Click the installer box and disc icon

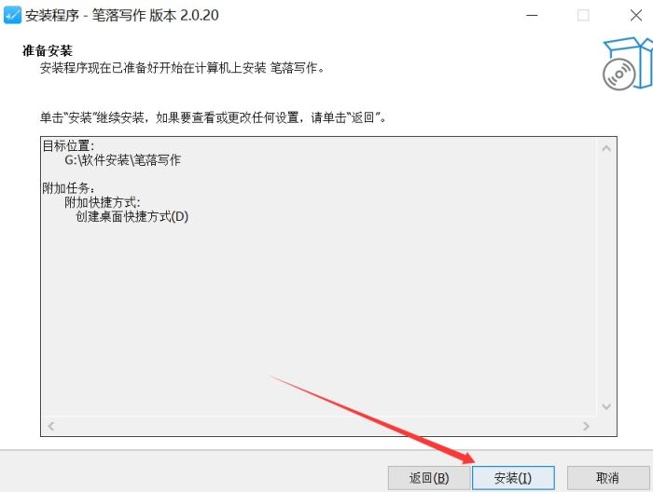point(627,62)
